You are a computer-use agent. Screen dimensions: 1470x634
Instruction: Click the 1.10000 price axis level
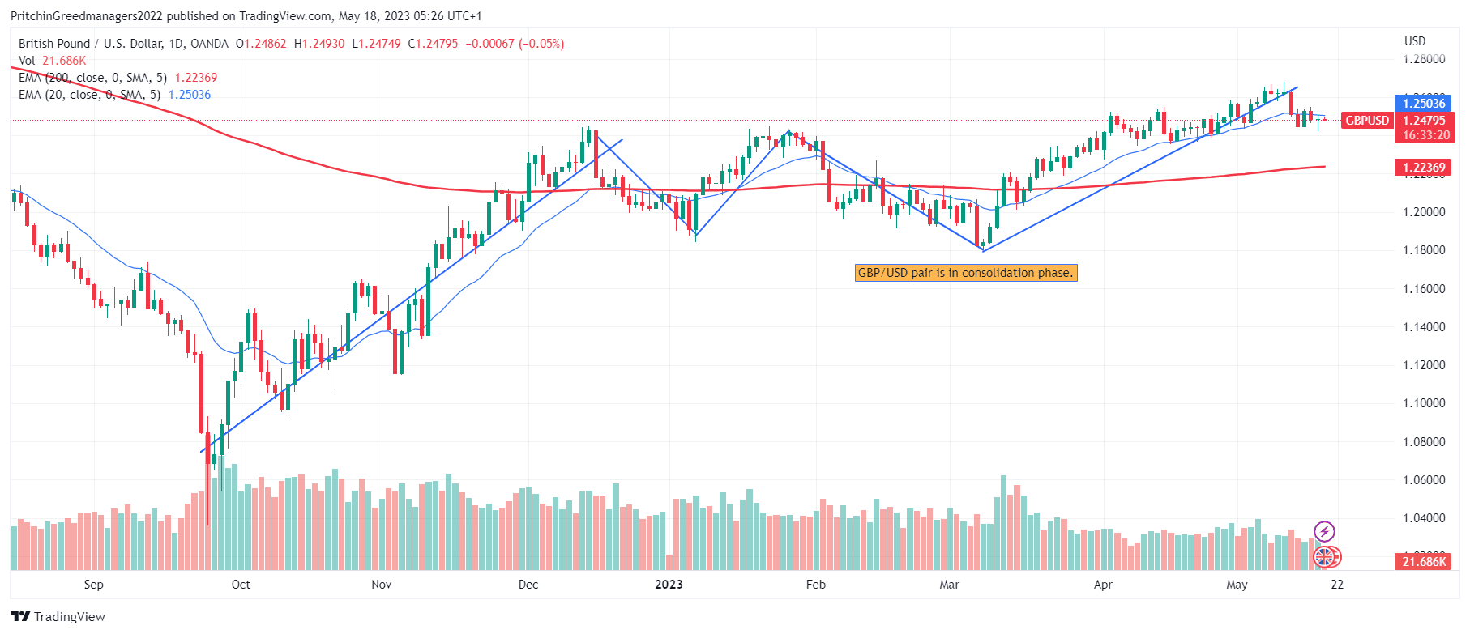1424,403
